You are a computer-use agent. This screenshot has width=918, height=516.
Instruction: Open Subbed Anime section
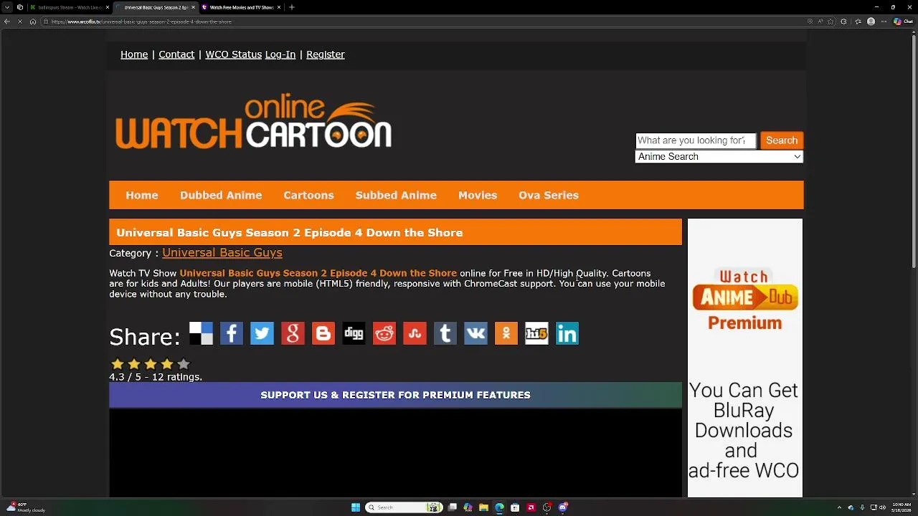point(396,195)
